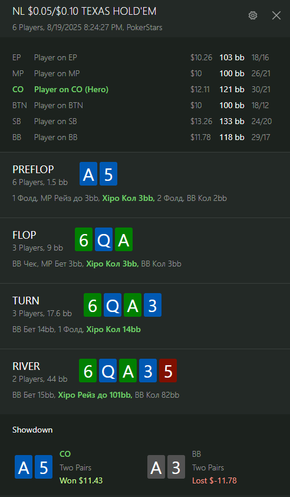Viewport: 290px width, 497px height.
Task: Click the 'Хіро Кол 14bb' turn action
Action: tap(114, 330)
